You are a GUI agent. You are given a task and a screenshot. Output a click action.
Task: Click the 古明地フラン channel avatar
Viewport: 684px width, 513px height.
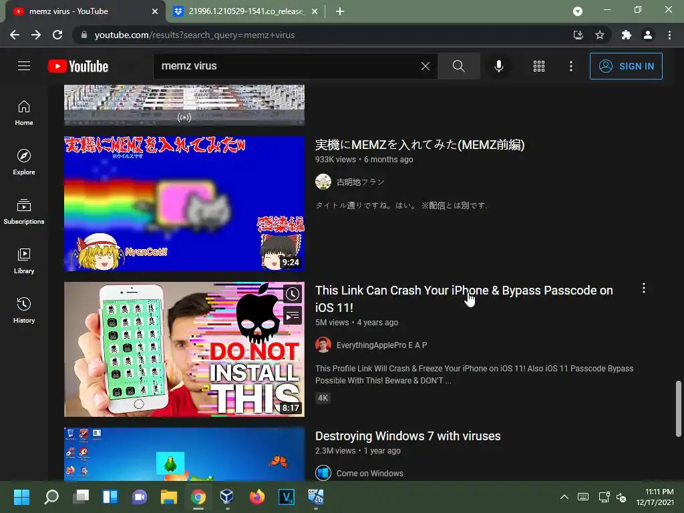coord(323,182)
